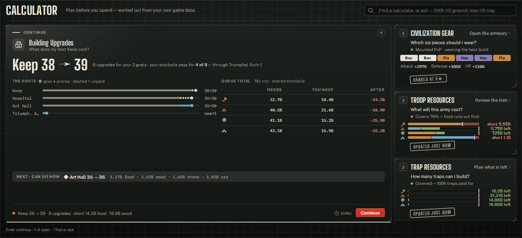Click the Keep route progress bar
The height and width of the screenshot is (238, 522).
[x=121, y=91]
